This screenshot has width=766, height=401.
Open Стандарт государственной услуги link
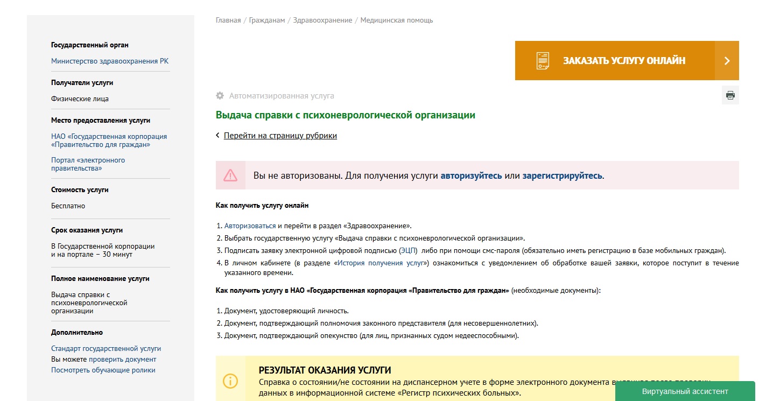[x=106, y=349]
